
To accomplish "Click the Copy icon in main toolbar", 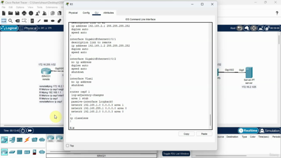I will pos(53,13).
